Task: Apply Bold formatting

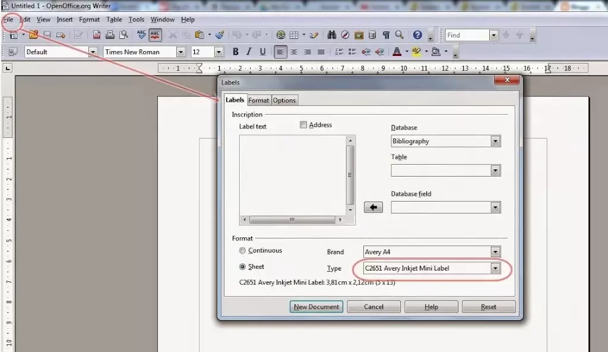Action: pyautogui.click(x=235, y=52)
